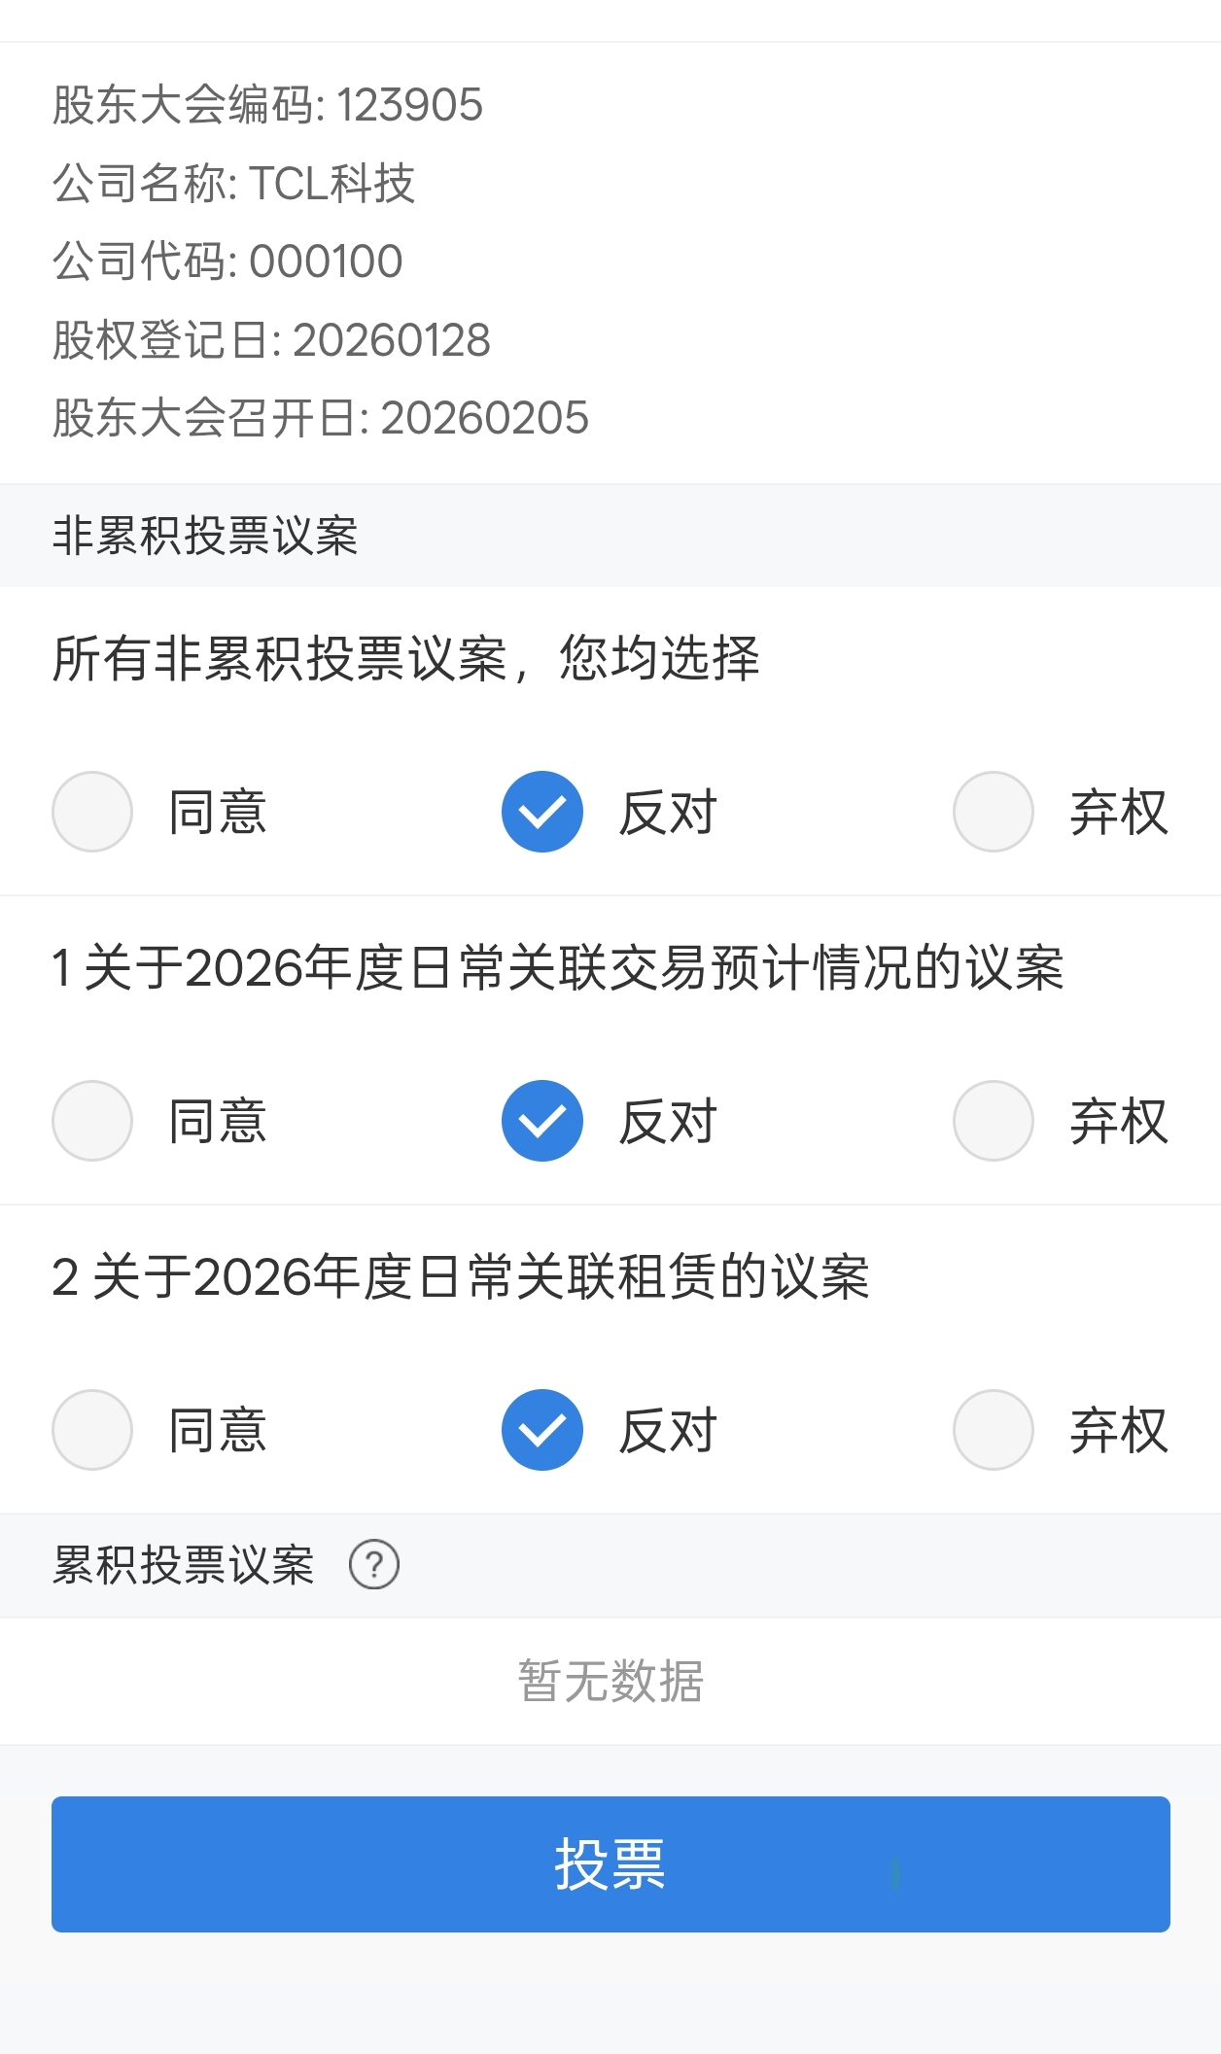This screenshot has height=2054, width=1221.
Task: Tap the 股东大会编码 123905 line
Action: 267,105
